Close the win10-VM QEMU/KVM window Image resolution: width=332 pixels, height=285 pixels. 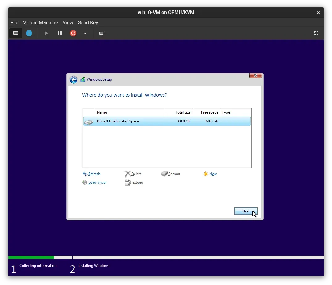click(318, 13)
